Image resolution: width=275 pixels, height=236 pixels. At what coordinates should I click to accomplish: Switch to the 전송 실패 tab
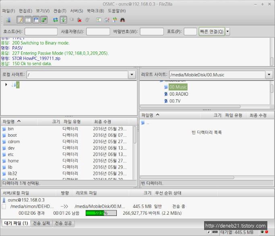[41, 223]
